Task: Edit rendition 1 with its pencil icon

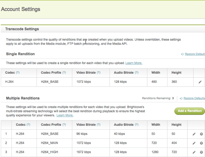Action: [x=194, y=134]
